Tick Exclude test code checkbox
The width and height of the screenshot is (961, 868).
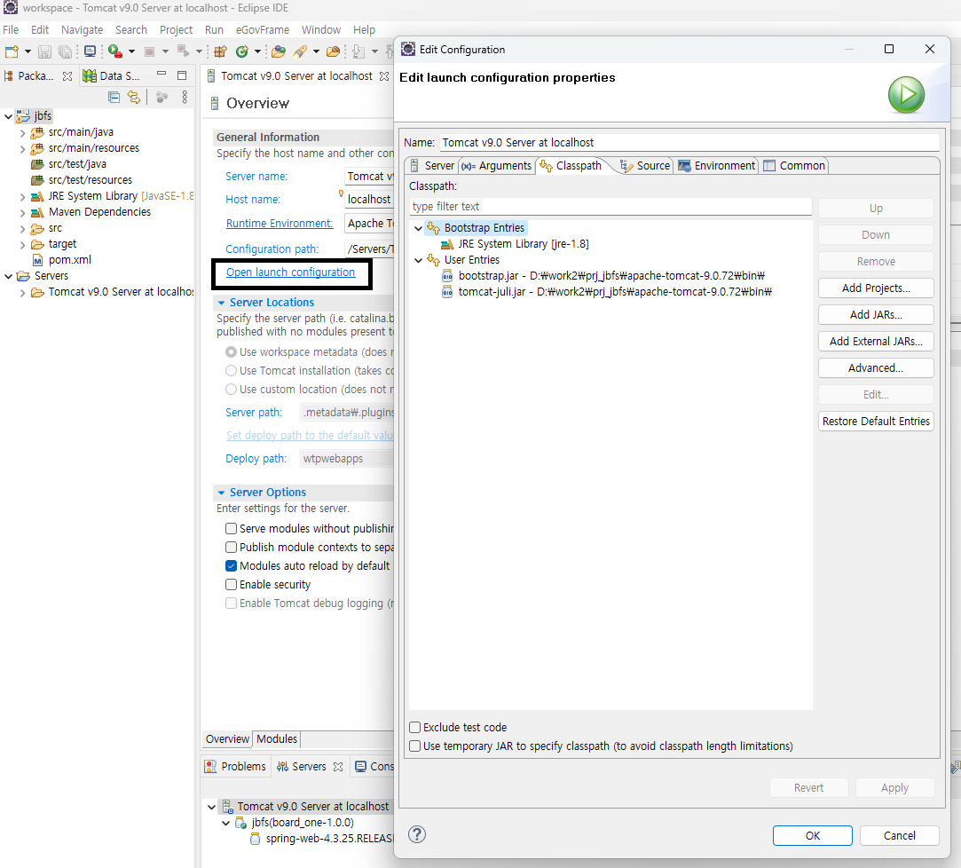pos(415,728)
